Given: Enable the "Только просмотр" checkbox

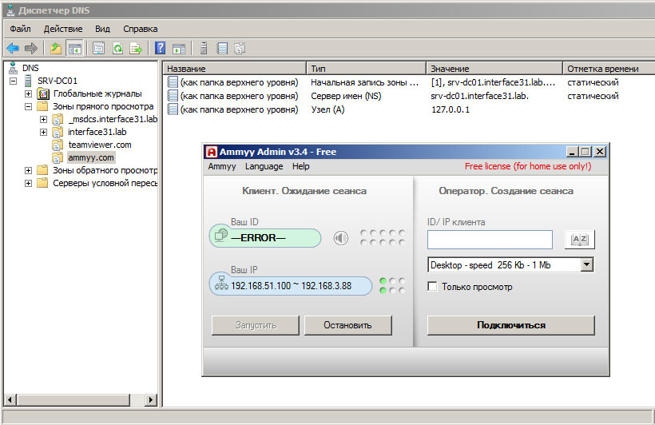Looking at the screenshot, I should coord(433,287).
